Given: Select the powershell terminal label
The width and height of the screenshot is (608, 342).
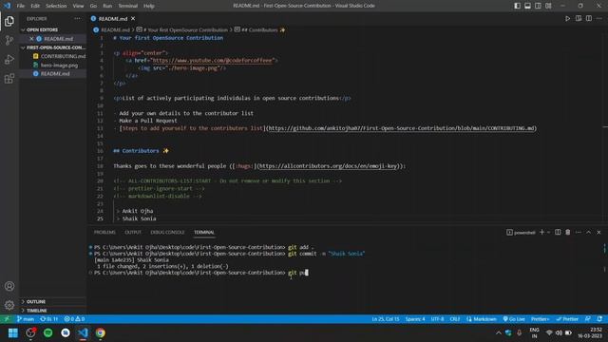Looking at the screenshot, I should click(521, 232).
